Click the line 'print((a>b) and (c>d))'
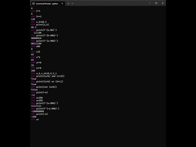The image size is (196, 147). tap(48, 76)
